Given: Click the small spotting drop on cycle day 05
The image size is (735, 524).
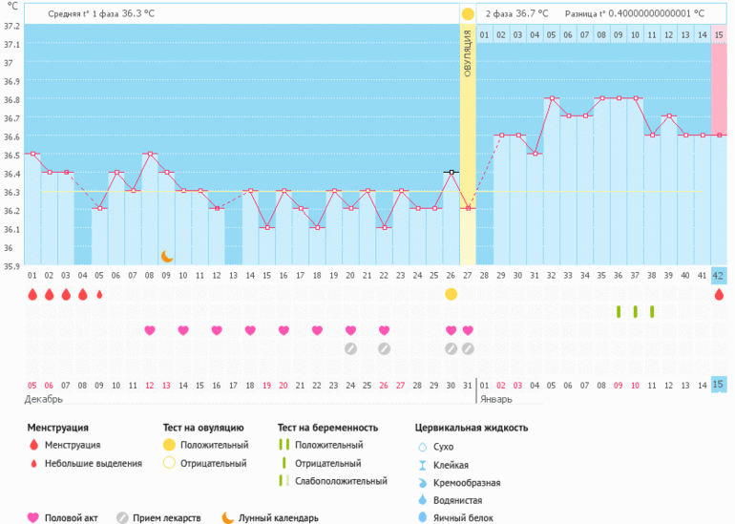Looking at the screenshot, I should click(x=99, y=295).
